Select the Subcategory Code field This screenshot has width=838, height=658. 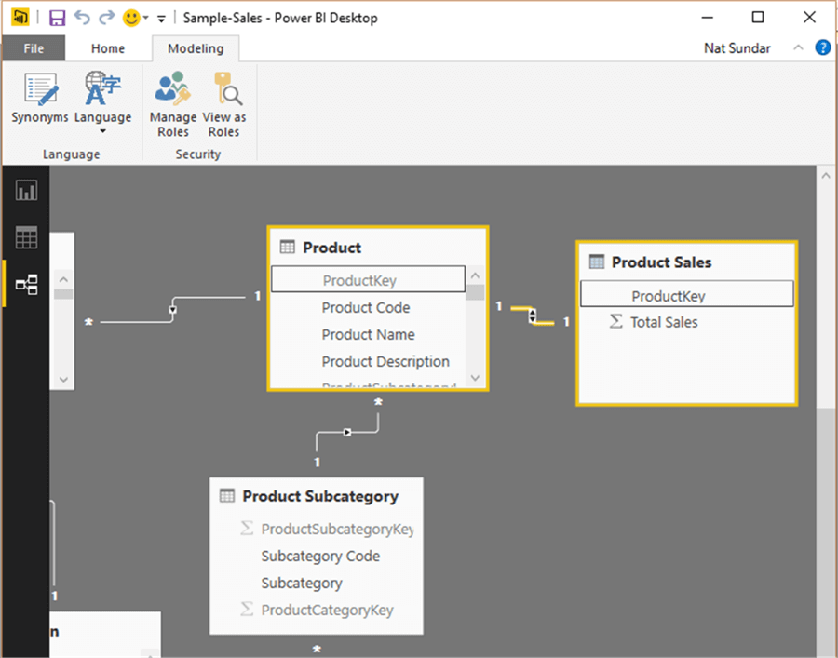click(x=320, y=557)
